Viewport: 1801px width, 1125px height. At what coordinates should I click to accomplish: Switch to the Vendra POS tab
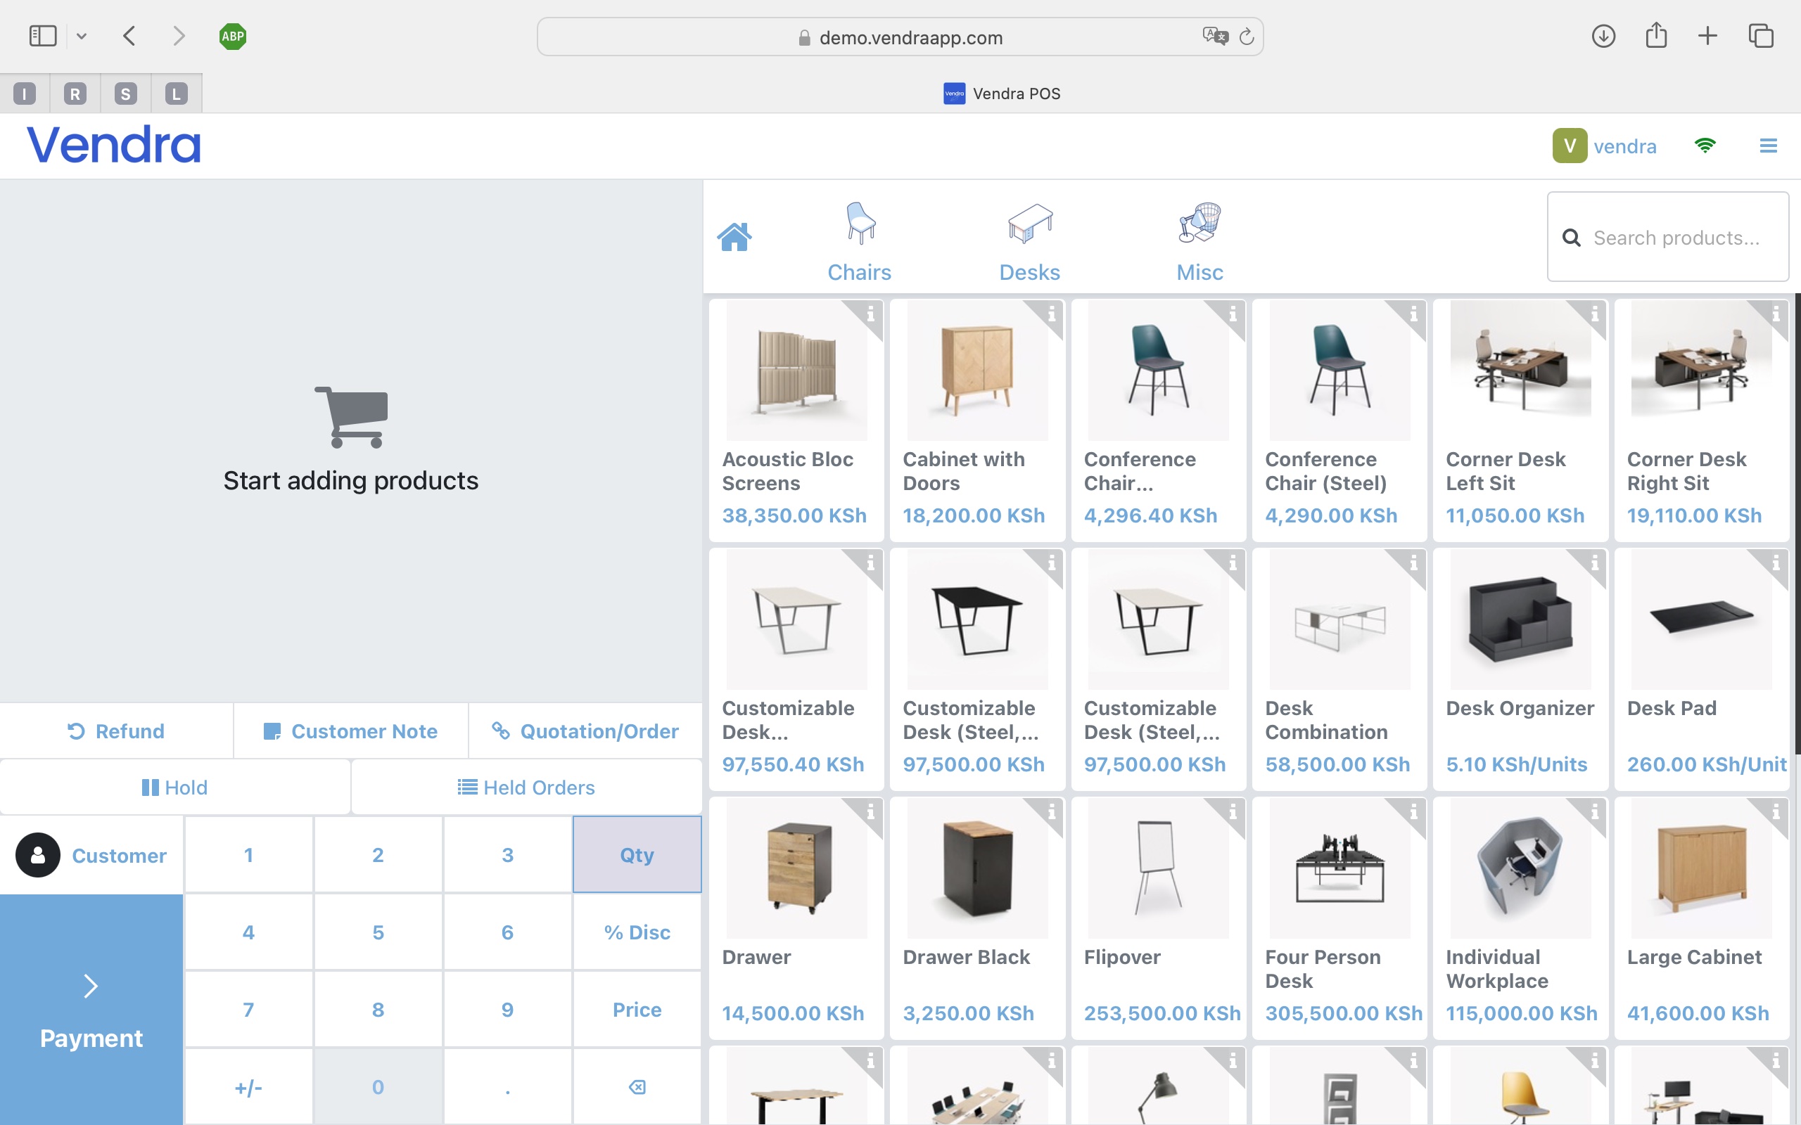tap(1001, 93)
